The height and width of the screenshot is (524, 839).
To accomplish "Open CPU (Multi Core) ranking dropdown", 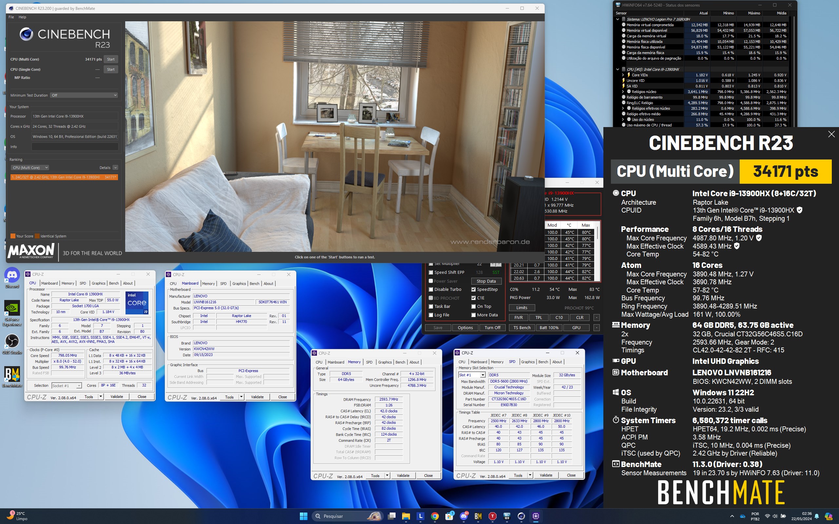I will click(x=30, y=168).
